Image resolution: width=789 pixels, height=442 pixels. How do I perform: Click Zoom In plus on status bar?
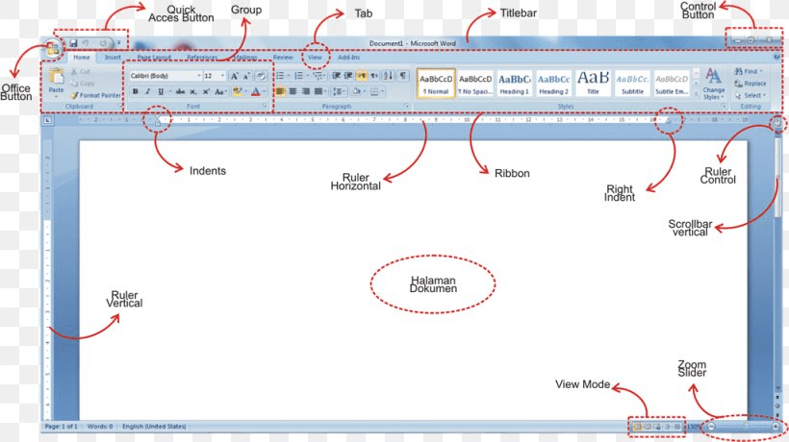point(776,427)
